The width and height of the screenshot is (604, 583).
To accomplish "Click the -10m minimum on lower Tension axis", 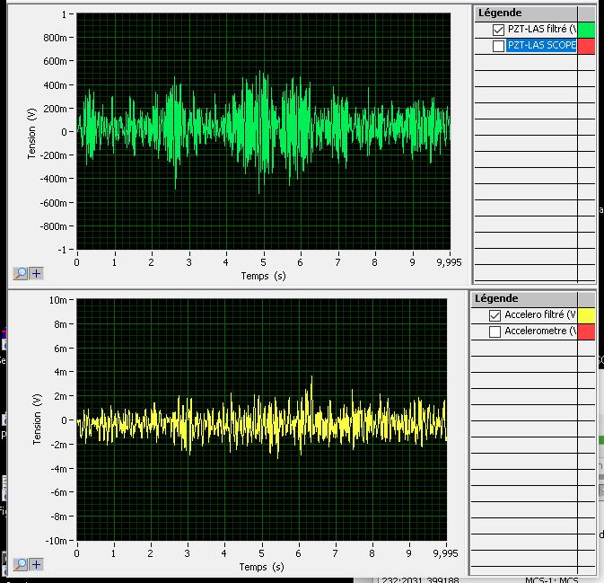I will pyautogui.click(x=58, y=541).
